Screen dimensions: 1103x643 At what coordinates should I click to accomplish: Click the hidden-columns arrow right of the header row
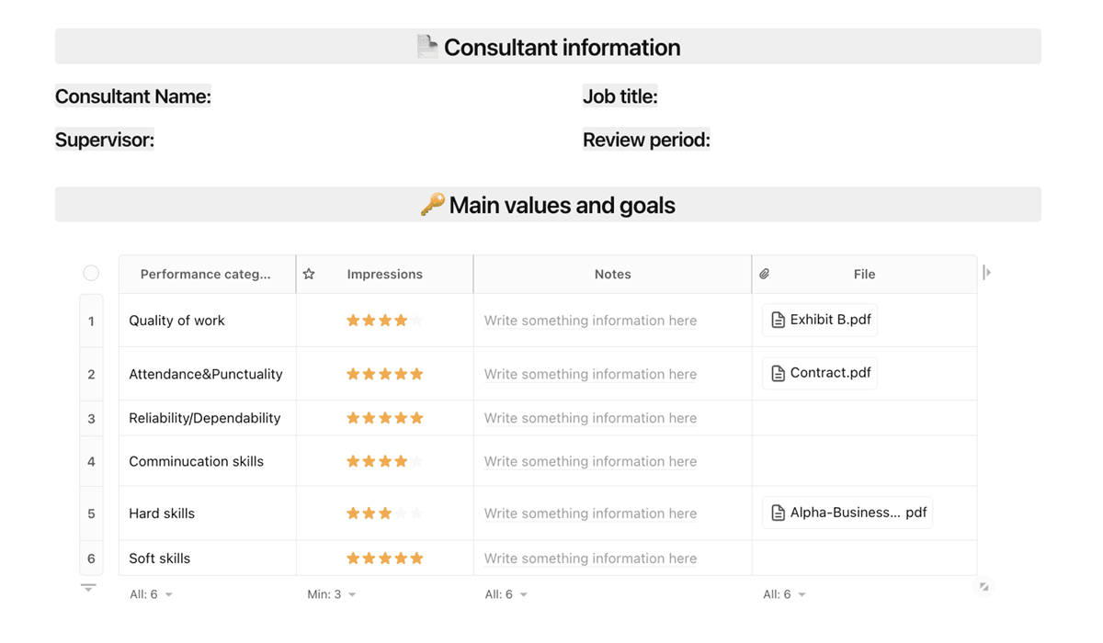pyautogui.click(x=986, y=273)
